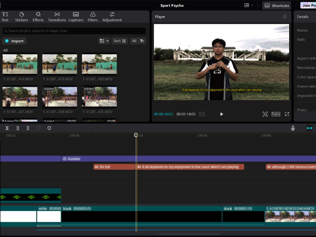Open the Sort options
Image resolution: width=316 pixels, height=237 pixels.
(120, 41)
